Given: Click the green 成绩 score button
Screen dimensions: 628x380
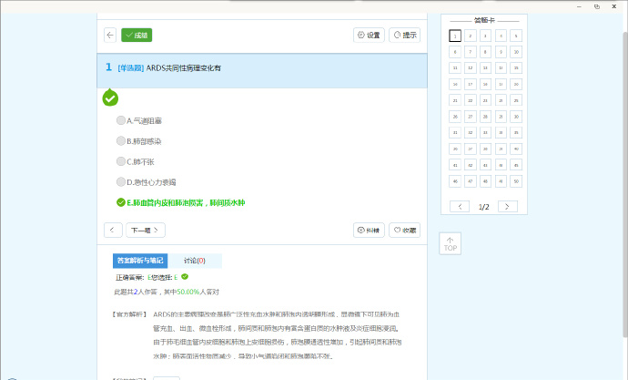Looking at the screenshot, I should tap(137, 35).
